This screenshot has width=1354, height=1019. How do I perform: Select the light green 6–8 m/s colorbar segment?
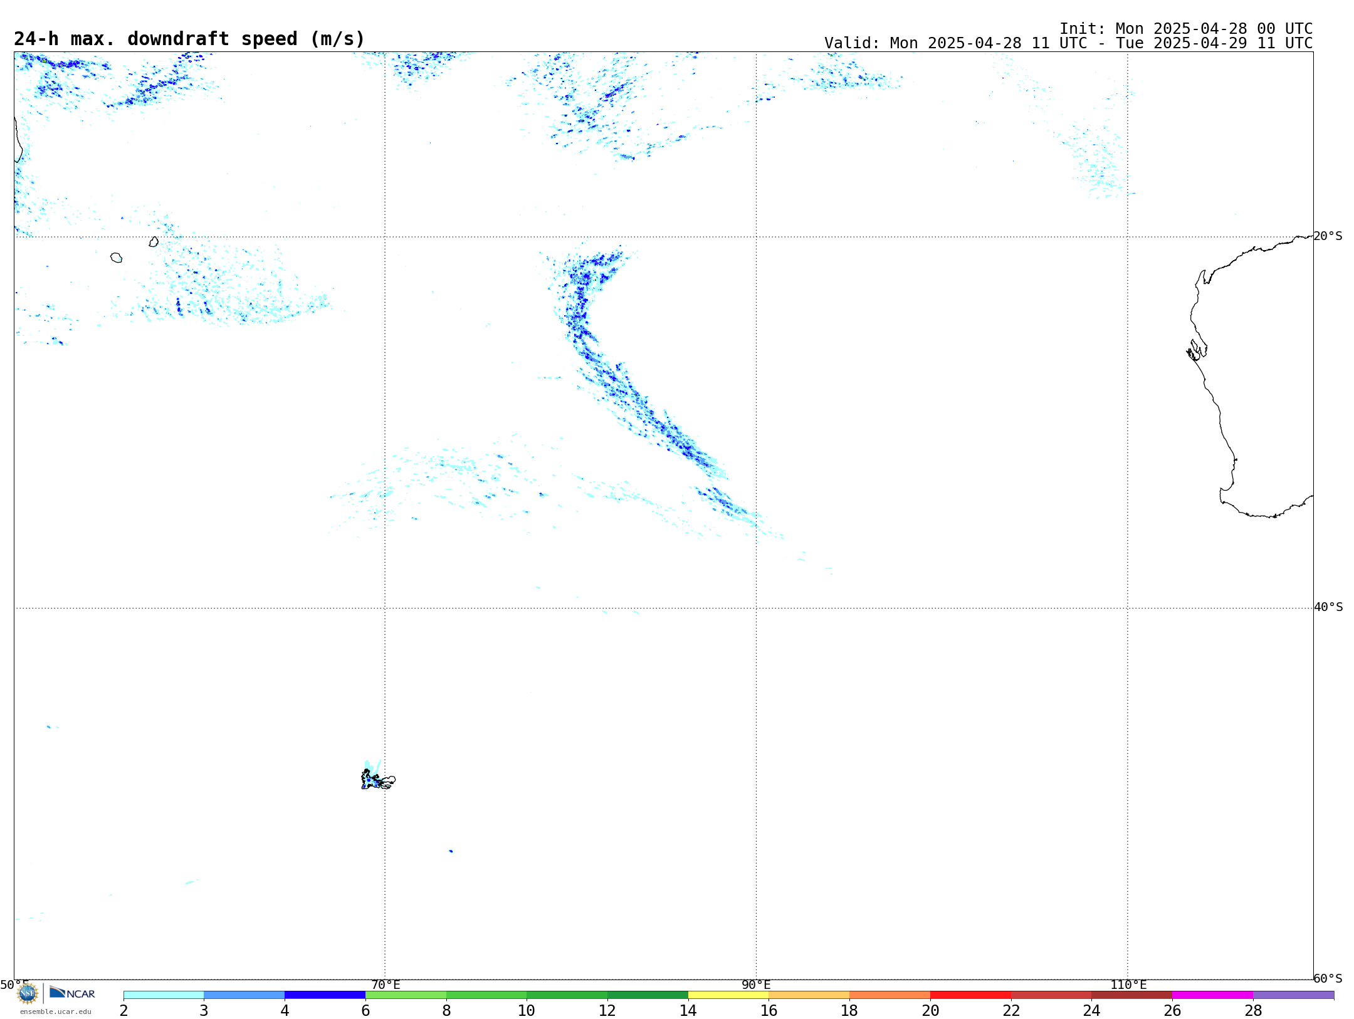(x=406, y=995)
